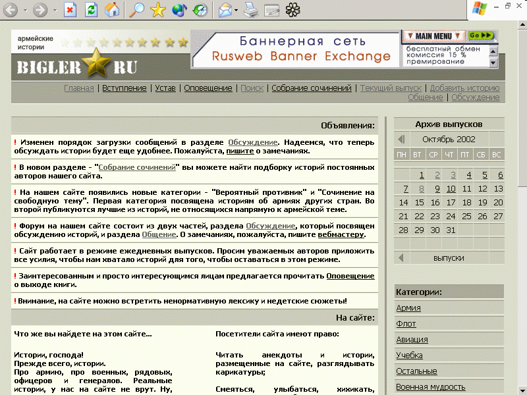The image size is (527, 395).
Task: Open the History clock icon in the toolbar
Action: 200,10
